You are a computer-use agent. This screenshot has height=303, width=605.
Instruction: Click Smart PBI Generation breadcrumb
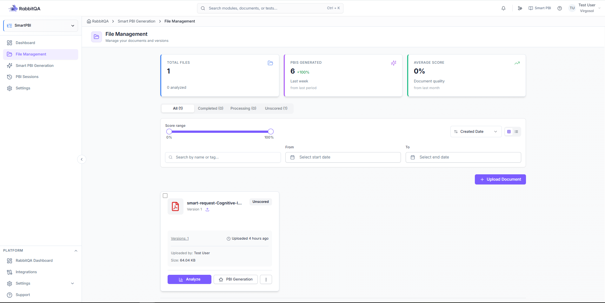(136, 21)
